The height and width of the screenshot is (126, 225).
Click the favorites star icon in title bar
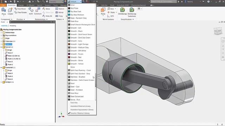pyautogui.click(x=182, y=1)
